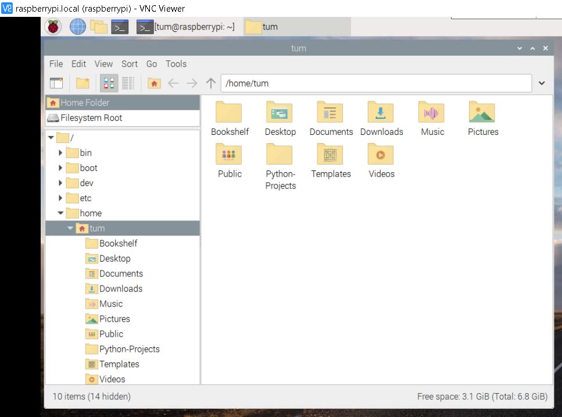Viewport: 562px width, 417px height.
Task: Open the path history dropdown arrow
Action: [x=542, y=83]
